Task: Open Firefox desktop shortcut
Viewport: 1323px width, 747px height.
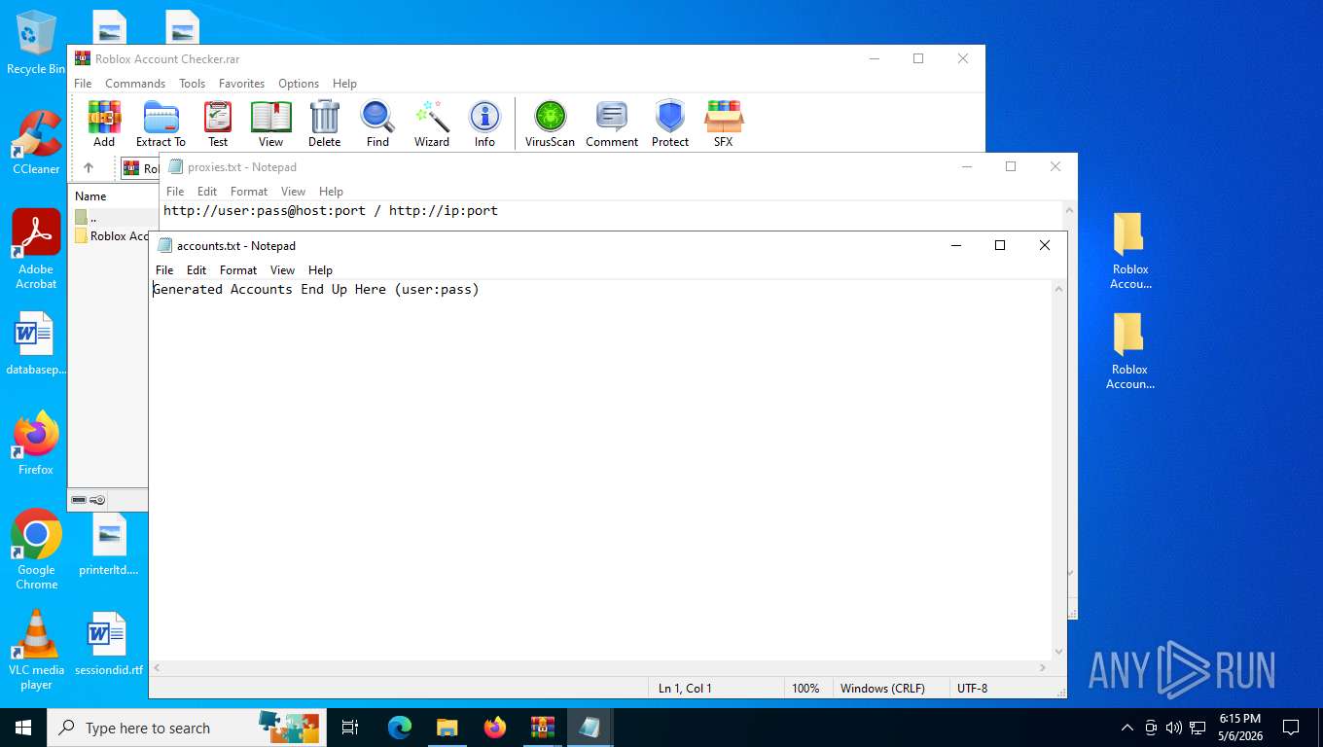Action: pyautogui.click(x=36, y=443)
